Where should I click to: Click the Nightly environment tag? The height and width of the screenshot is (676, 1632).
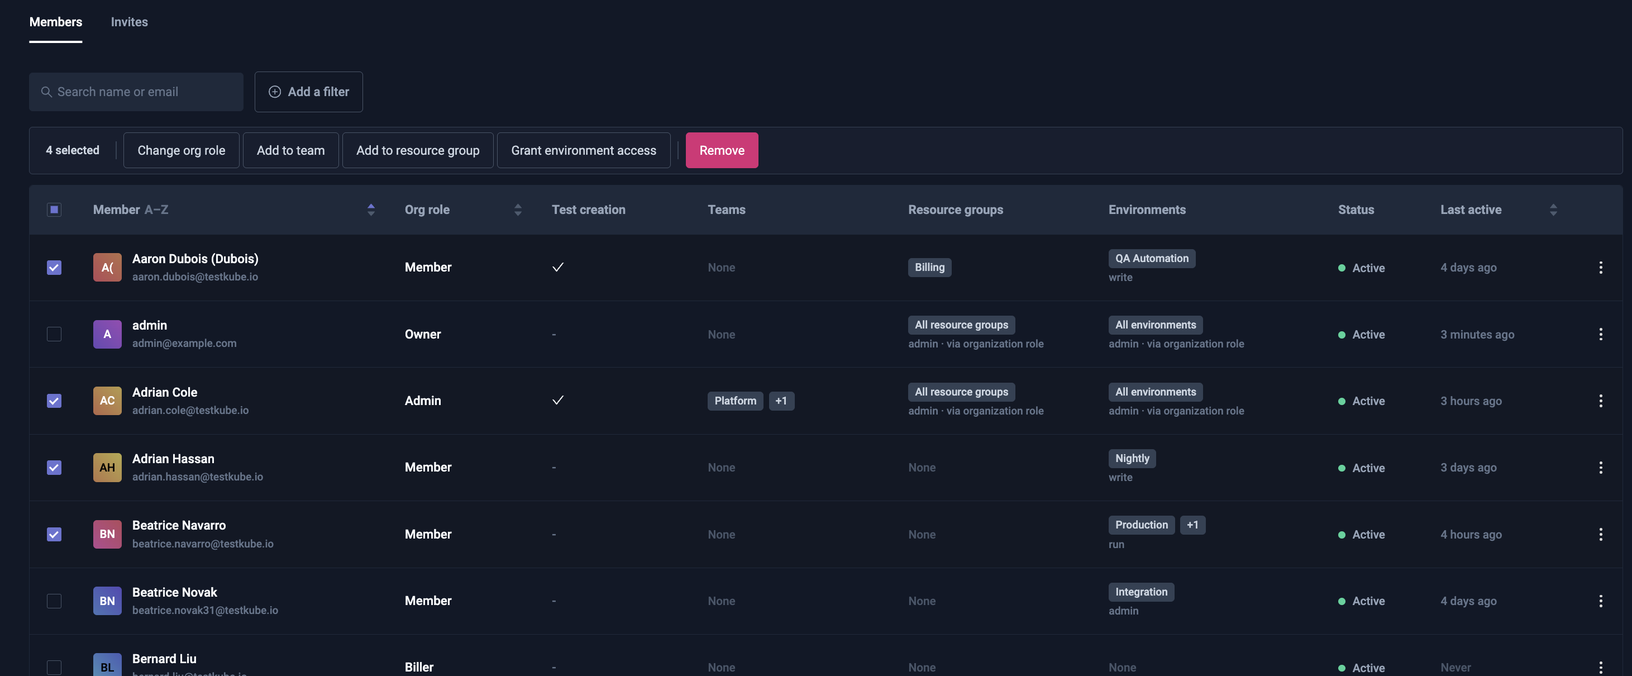coord(1132,459)
